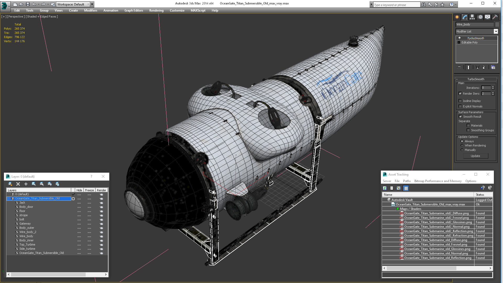This screenshot has width=503, height=283.
Task: Click Status Log icon in Asset Tracking
Action: click(x=392, y=188)
